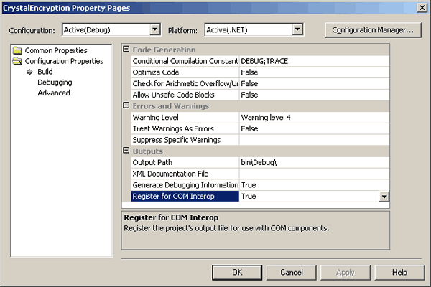Select the Output Path property
Screen dimensions: 431x287
(185, 162)
